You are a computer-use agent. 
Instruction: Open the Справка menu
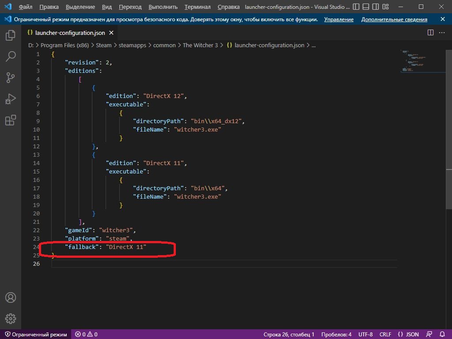click(228, 7)
